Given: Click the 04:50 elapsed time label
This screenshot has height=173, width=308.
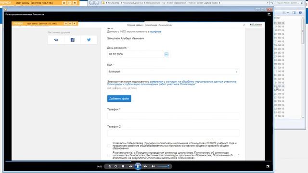Looking at the screenshot, I should tap(100, 167).
